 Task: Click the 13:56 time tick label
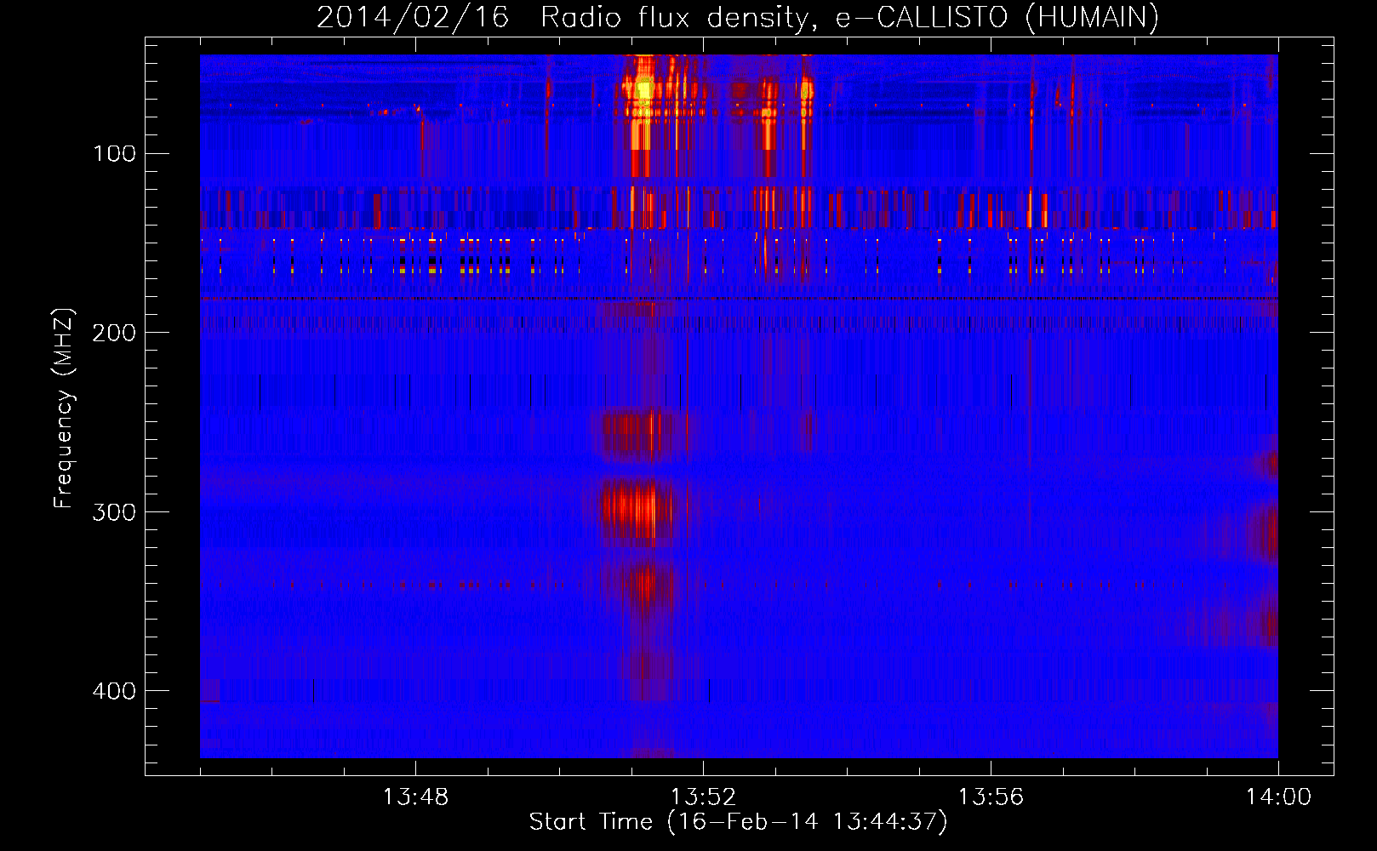(991, 797)
